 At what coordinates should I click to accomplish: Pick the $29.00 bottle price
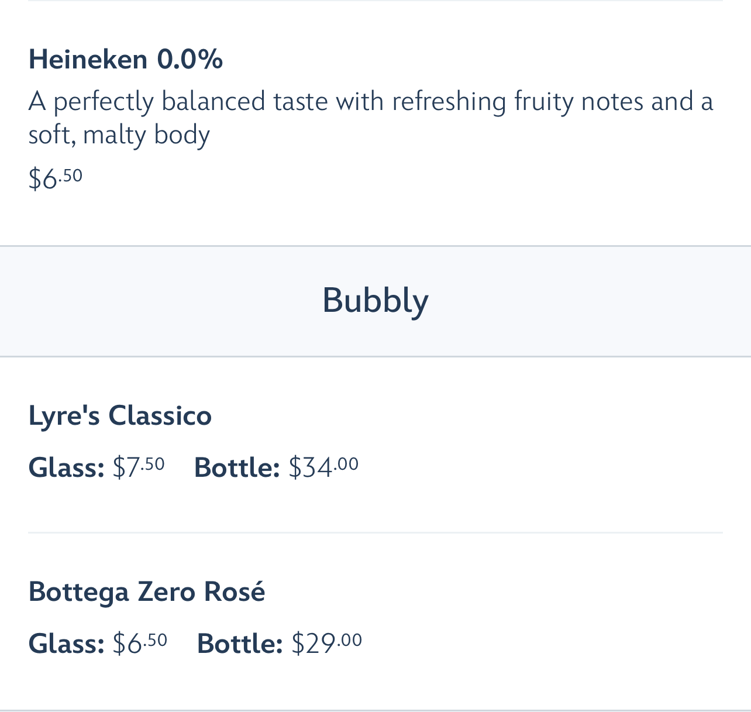tap(327, 643)
